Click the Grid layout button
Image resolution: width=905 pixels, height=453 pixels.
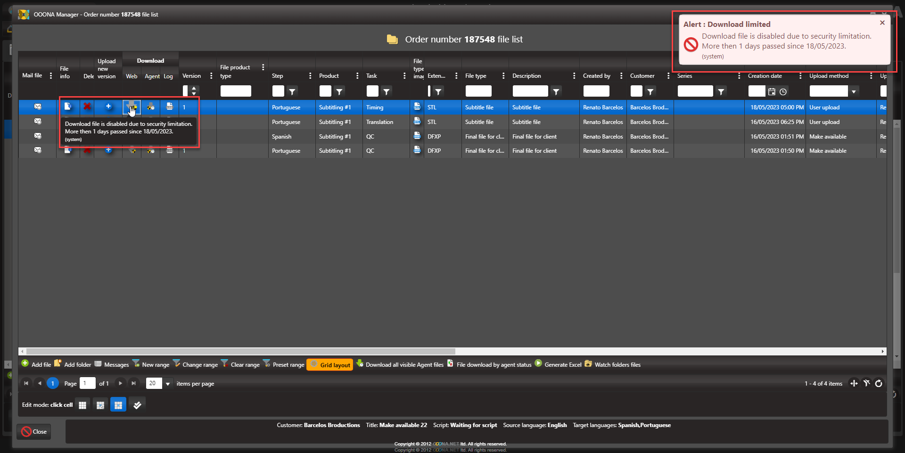coord(330,365)
